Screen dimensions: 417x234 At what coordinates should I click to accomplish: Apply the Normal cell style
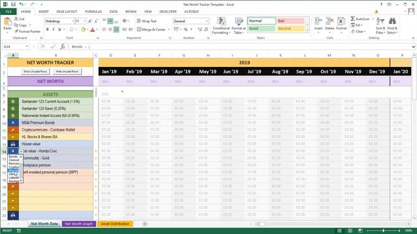point(261,21)
